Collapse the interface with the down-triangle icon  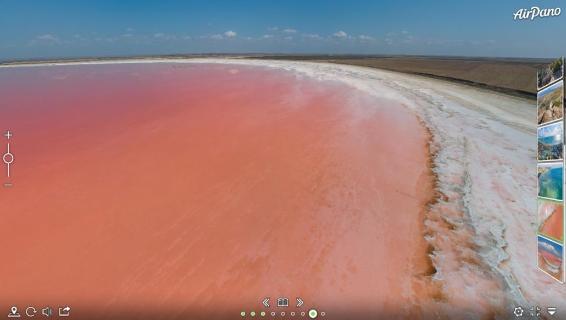pyautogui.click(x=552, y=312)
